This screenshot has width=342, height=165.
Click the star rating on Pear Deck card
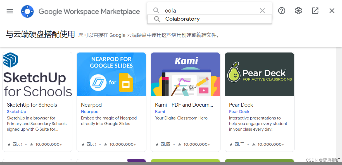pyautogui.click(x=237, y=144)
